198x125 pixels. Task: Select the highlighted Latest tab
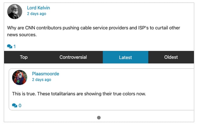(126, 57)
